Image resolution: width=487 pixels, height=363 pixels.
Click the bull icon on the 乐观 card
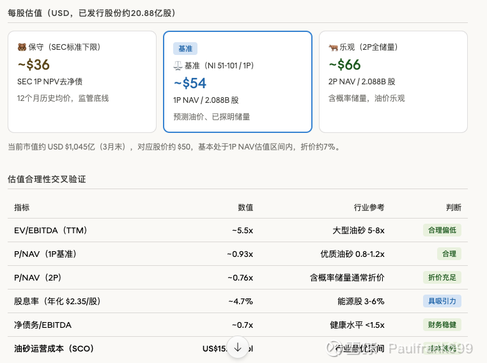pyautogui.click(x=333, y=47)
